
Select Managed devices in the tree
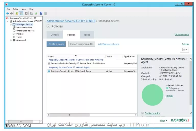coord(24,24)
